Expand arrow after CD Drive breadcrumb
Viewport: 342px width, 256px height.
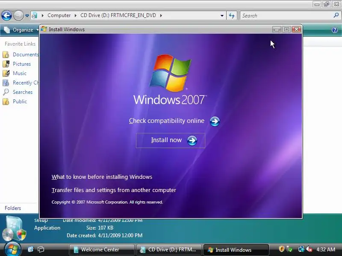pyautogui.click(x=161, y=15)
